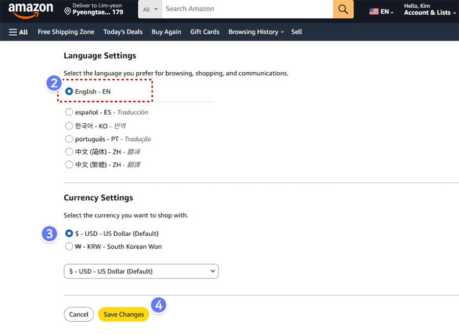Click the orange search magnifier icon

(343, 9)
